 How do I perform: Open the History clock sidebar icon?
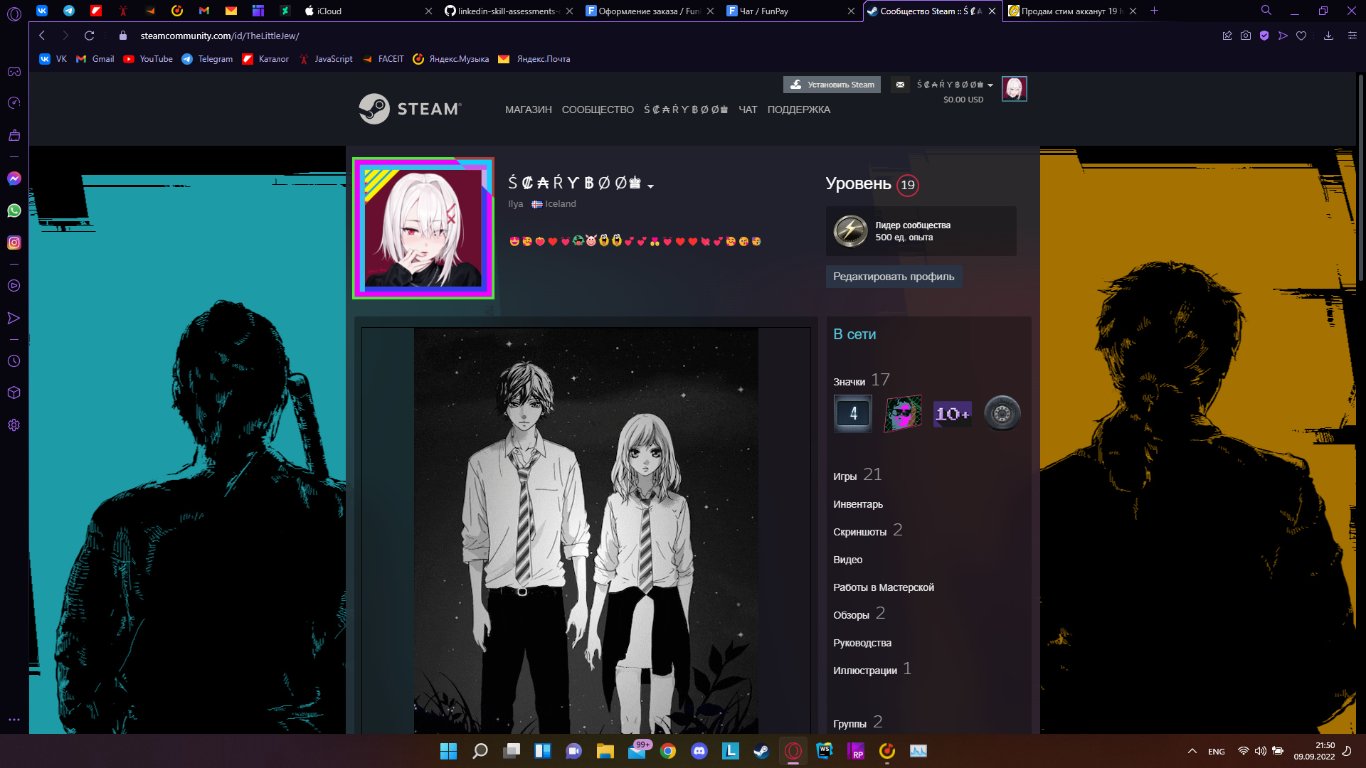tap(14, 361)
